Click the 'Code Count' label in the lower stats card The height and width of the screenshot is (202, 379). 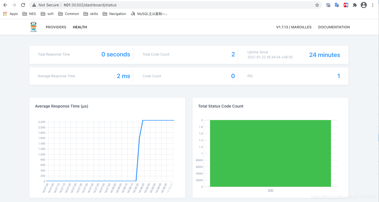click(152, 76)
